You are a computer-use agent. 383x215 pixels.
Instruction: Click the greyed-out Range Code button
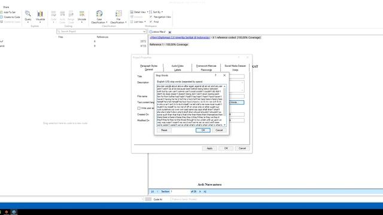pos(71,17)
